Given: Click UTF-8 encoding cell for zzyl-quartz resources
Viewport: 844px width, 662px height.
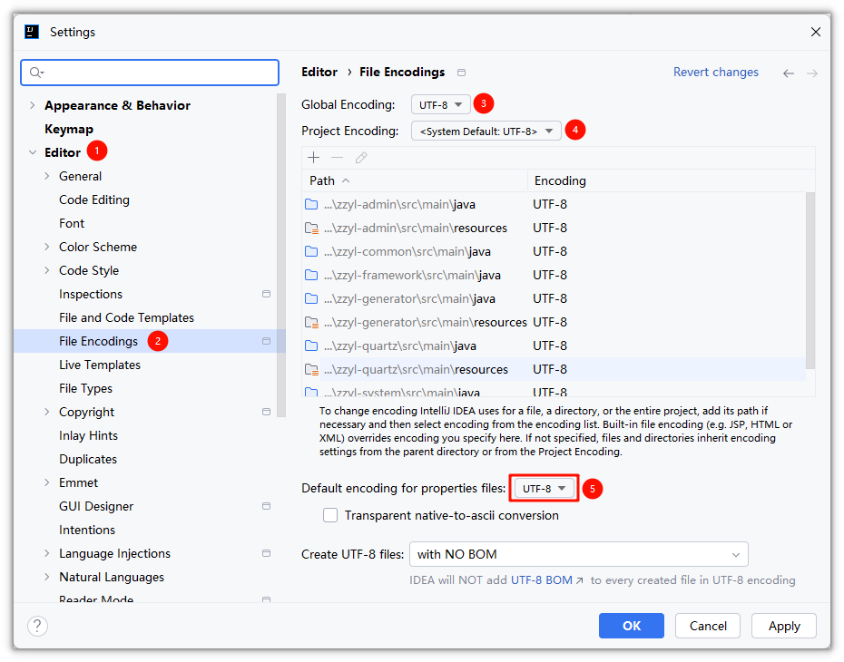Looking at the screenshot, I should (x=550, y=369).
